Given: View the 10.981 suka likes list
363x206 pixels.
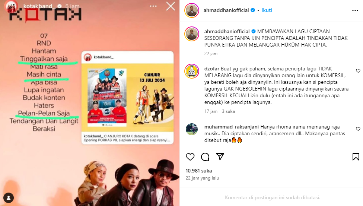Looking at the screenshot, I should click(x=199, y=171).
